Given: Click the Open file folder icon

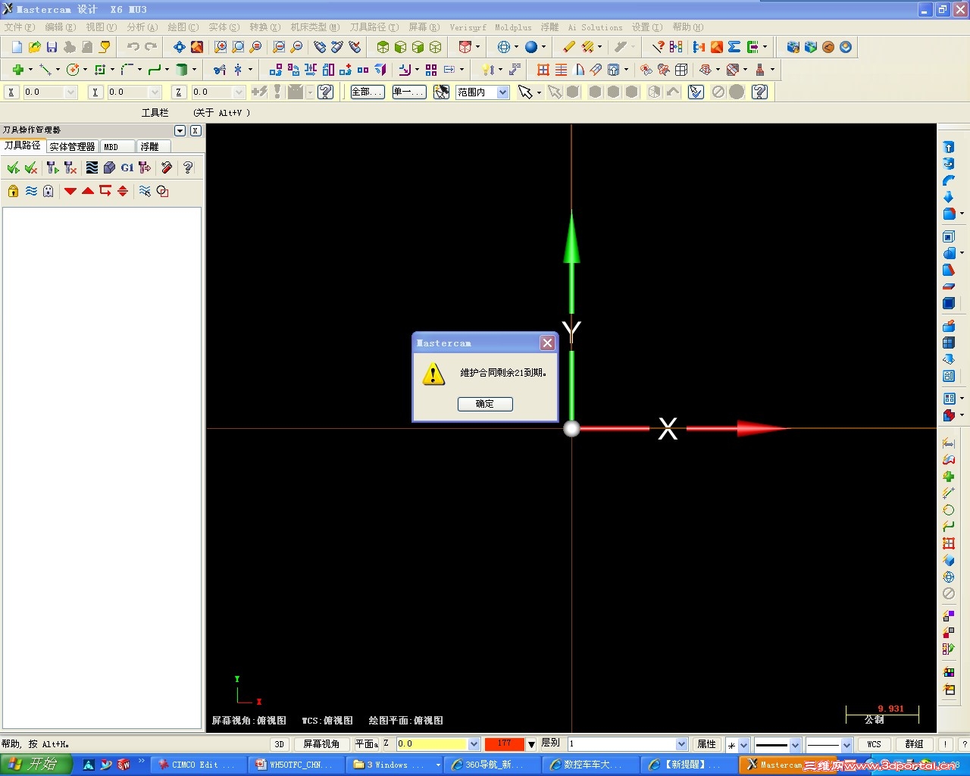Looking at the screenshot, I should click(35, 47).
